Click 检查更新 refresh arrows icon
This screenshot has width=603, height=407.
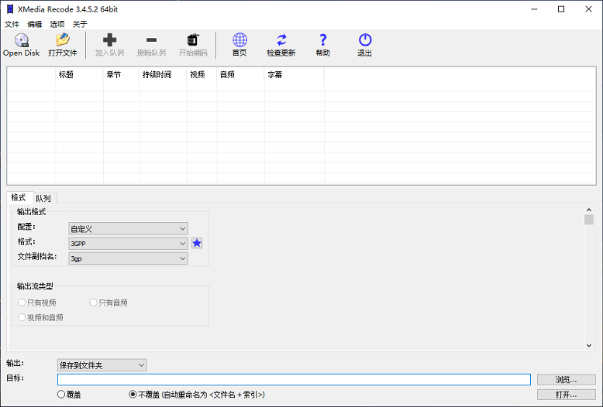281,40
